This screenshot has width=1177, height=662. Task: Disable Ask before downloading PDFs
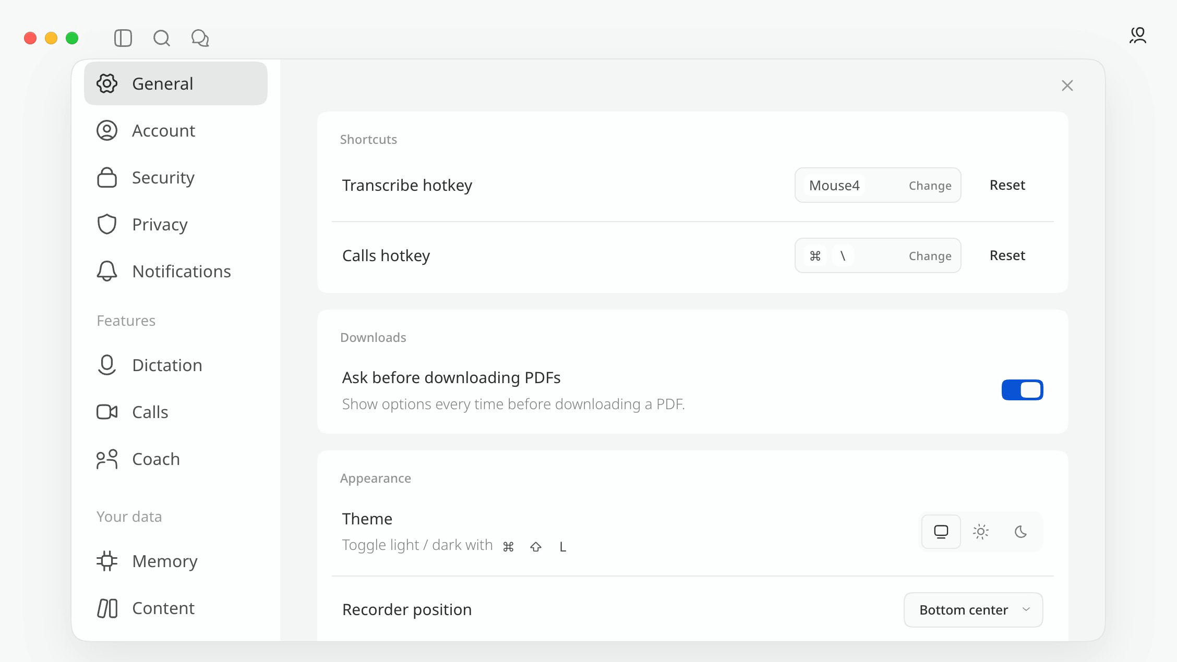point(1022,390)
